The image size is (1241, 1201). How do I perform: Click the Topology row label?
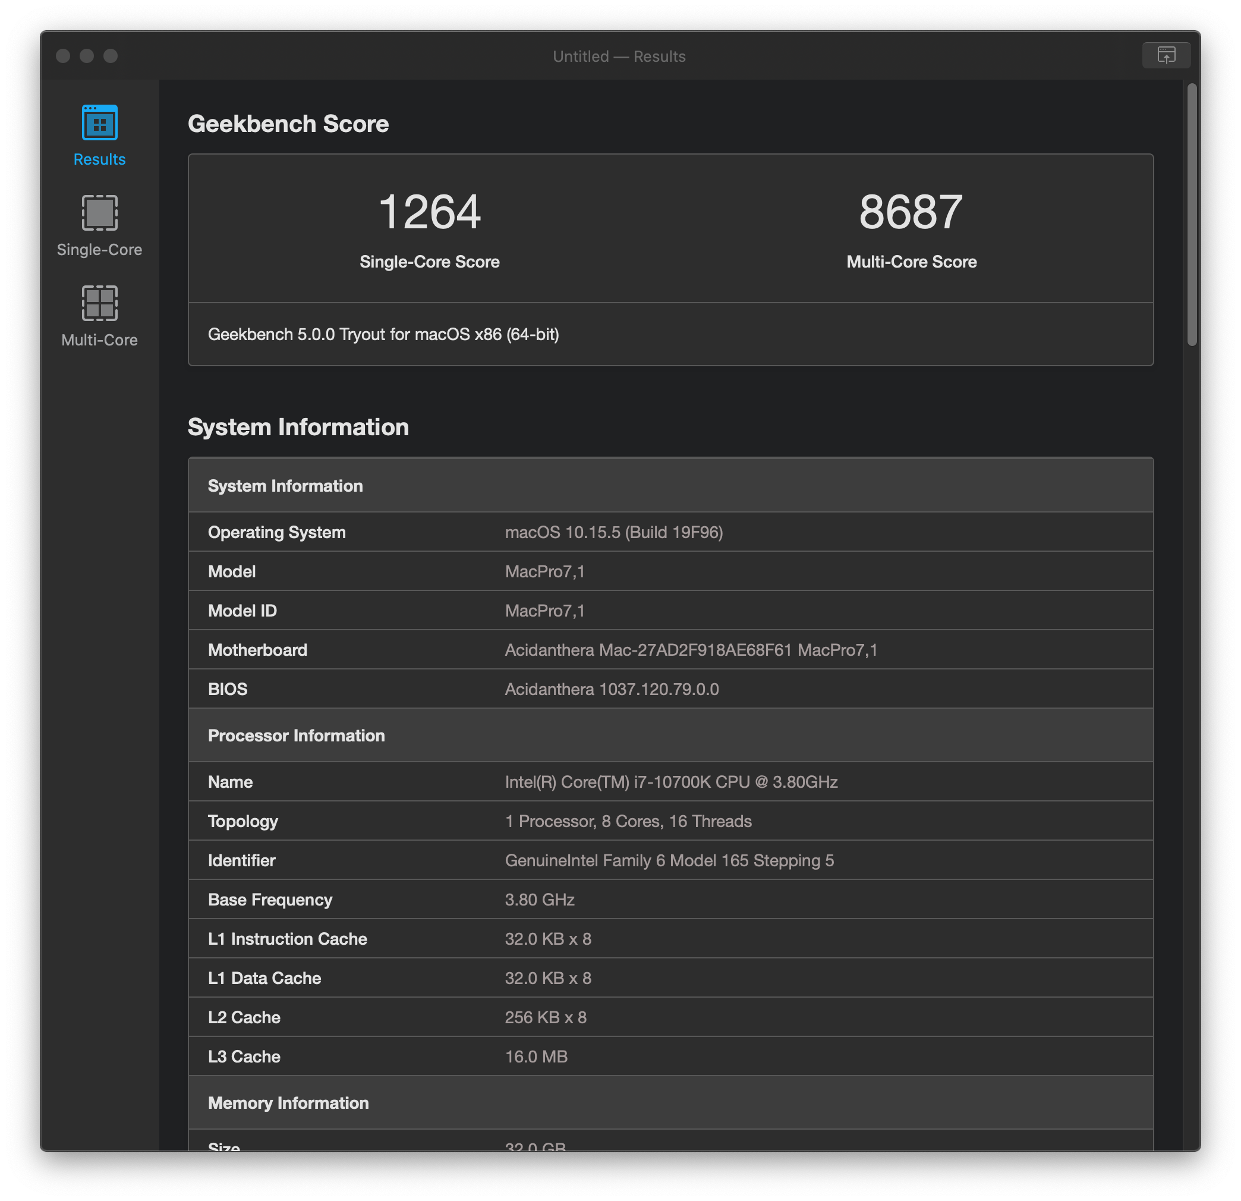[242, 821]
